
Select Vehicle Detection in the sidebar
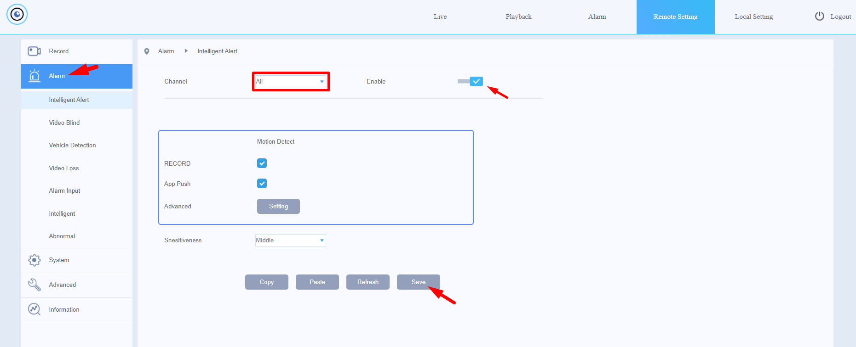(x=72, y=145)
